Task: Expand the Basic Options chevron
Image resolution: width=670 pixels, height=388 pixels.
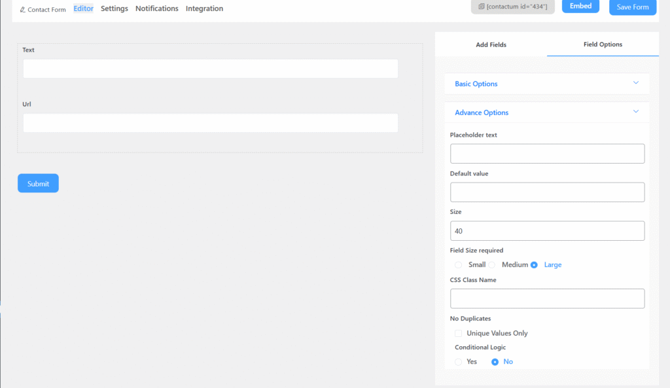Action: pos(635,83)
